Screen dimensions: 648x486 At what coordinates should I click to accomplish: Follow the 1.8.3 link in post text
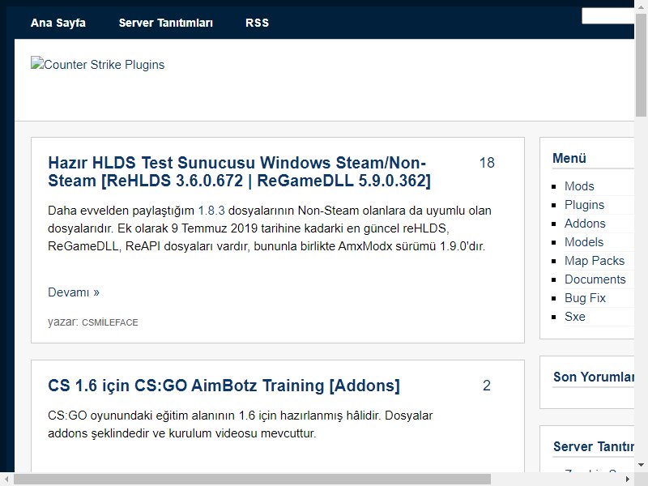pos(211,211)
